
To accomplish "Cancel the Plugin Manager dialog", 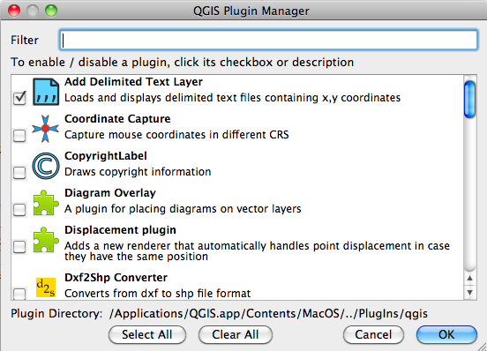I will click(373, 334).
